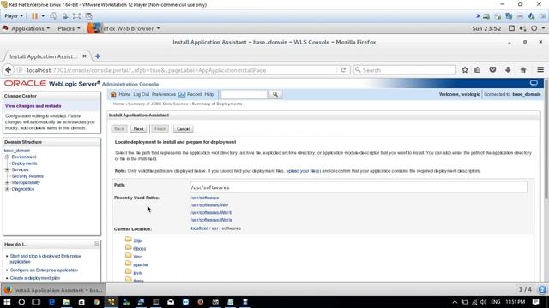Open Microsoft Edge from the taskbar

pos(51,302)
